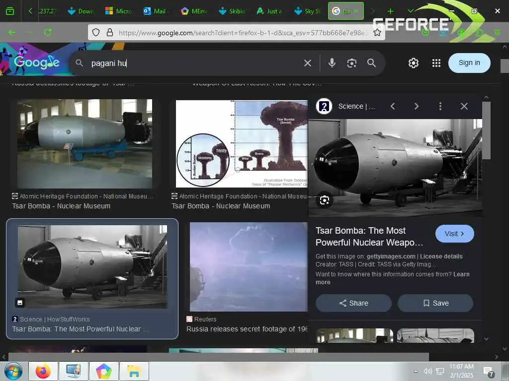Screen dimensions: 509x381
Task: Open the Windows Start menu
Action: 13,371
